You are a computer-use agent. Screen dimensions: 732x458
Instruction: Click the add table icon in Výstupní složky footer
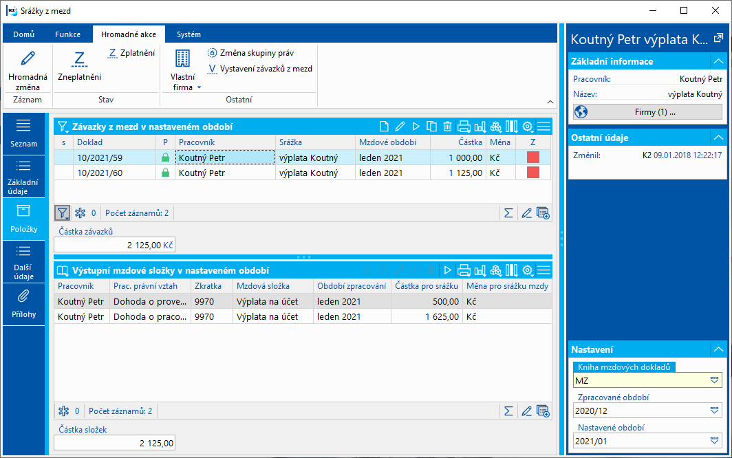[543, 411]
